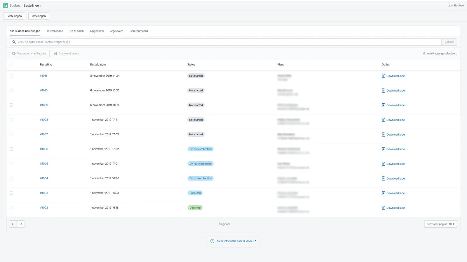Click download icon for order #1011
This screenshot has height=262, width=467.
[x=384, y=76]
